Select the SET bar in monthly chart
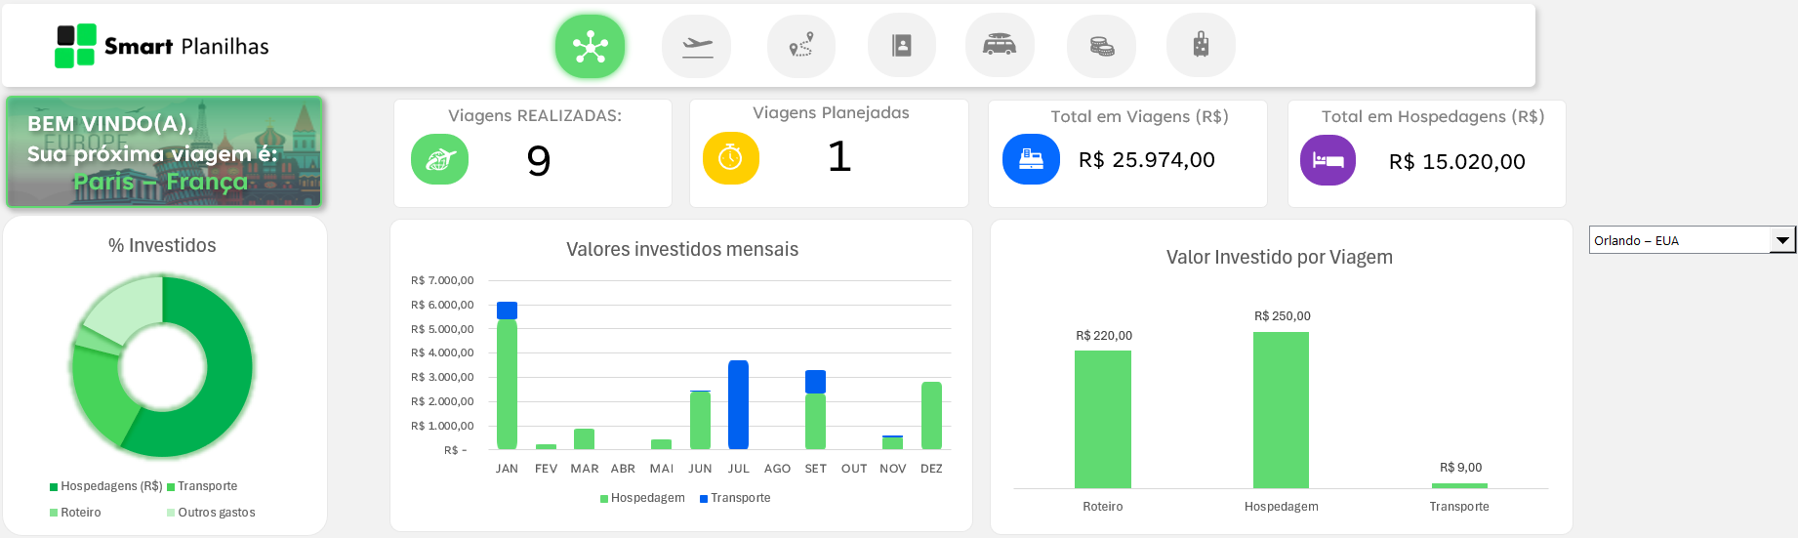This screenshot has width=1798, height=538. click(x=815, y=410)
